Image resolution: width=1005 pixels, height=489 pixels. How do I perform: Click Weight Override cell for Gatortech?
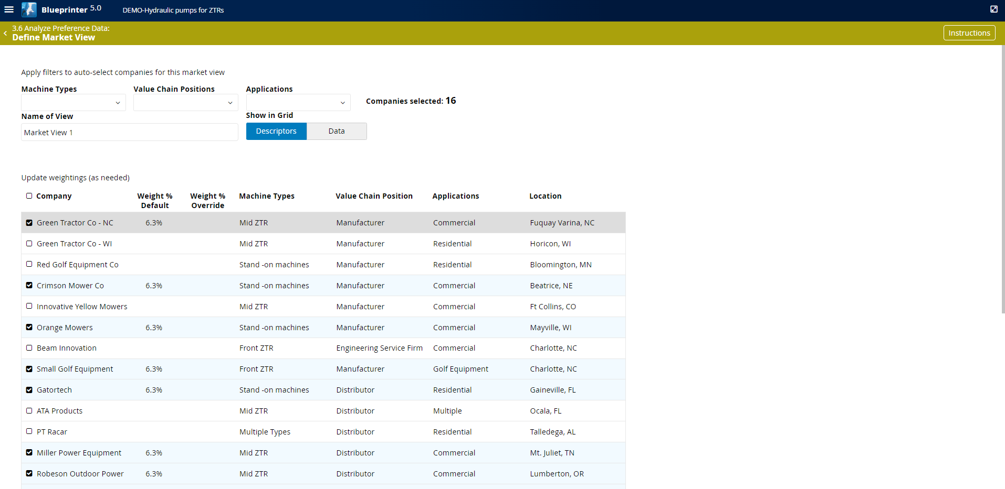click(208, 390)
